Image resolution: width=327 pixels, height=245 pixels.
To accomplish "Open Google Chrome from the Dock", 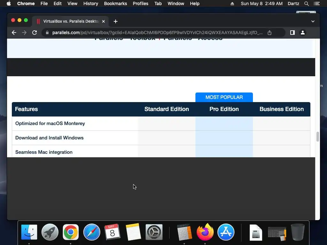I will pos(71,232).
